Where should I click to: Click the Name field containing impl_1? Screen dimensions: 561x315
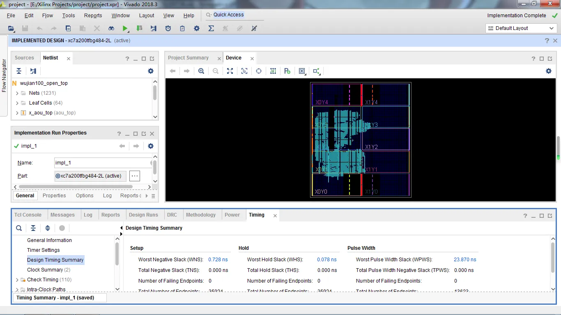tap(103, 163)
